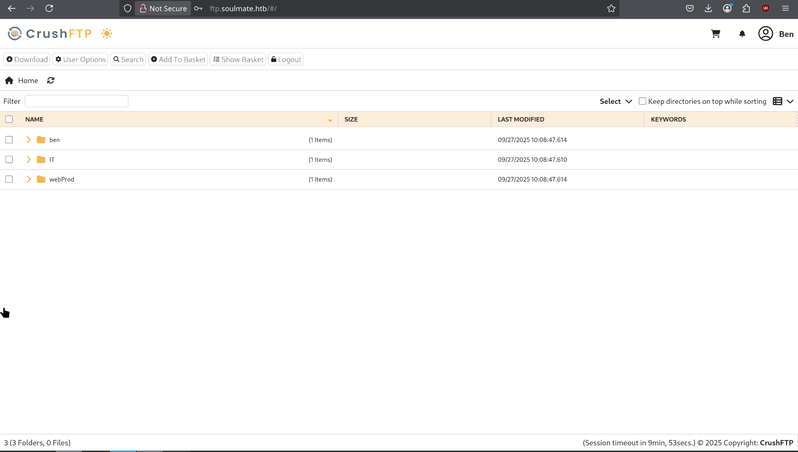
Task: Open the Select dropdown
Action: 616,101
